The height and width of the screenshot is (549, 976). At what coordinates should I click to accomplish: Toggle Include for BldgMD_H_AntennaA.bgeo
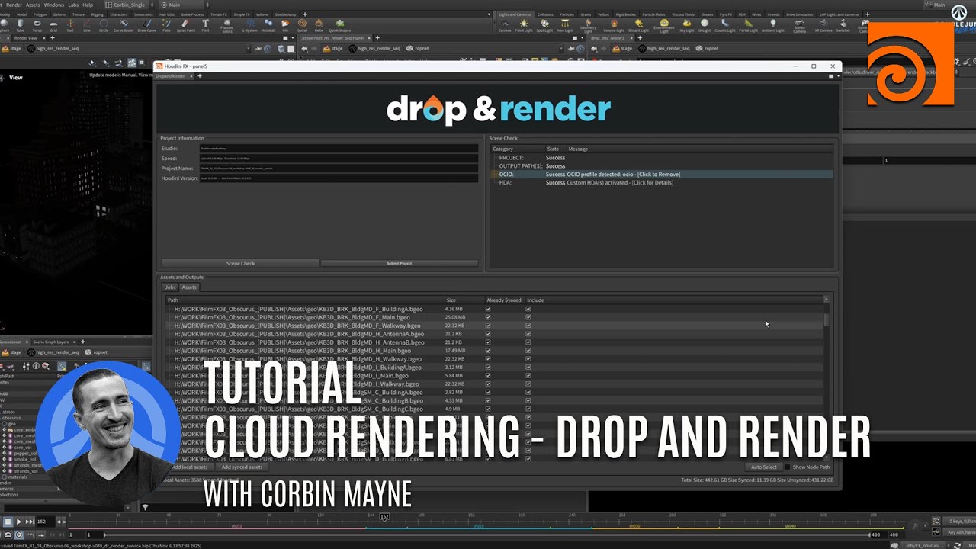click(528, 334)
